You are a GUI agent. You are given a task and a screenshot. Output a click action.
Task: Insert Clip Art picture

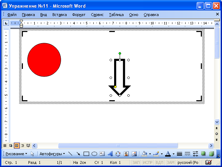coord(126,154)
